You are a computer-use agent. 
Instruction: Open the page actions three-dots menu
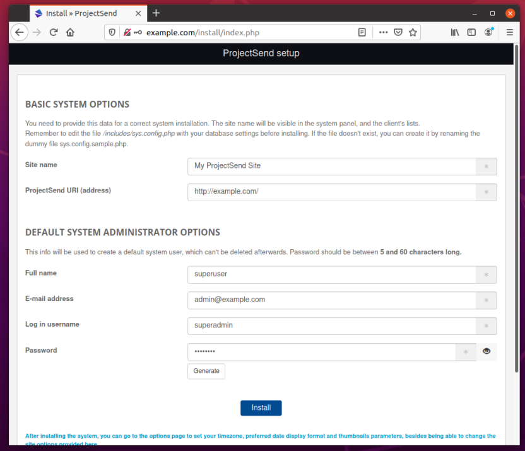tap(383, 33)
